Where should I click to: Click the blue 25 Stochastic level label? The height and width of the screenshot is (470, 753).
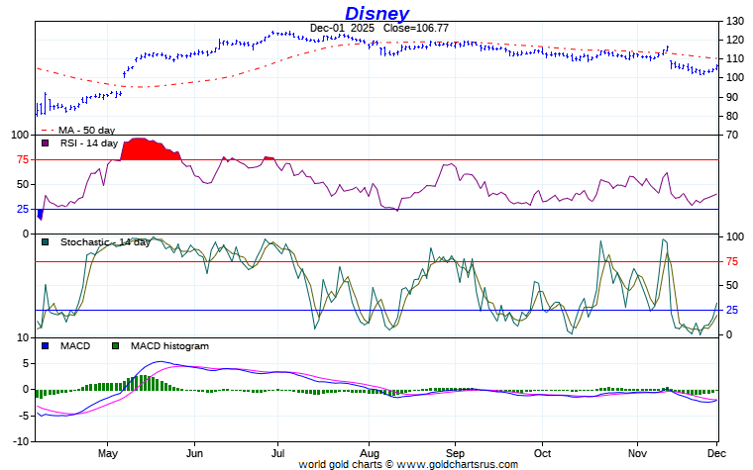[x=732, y=310]
